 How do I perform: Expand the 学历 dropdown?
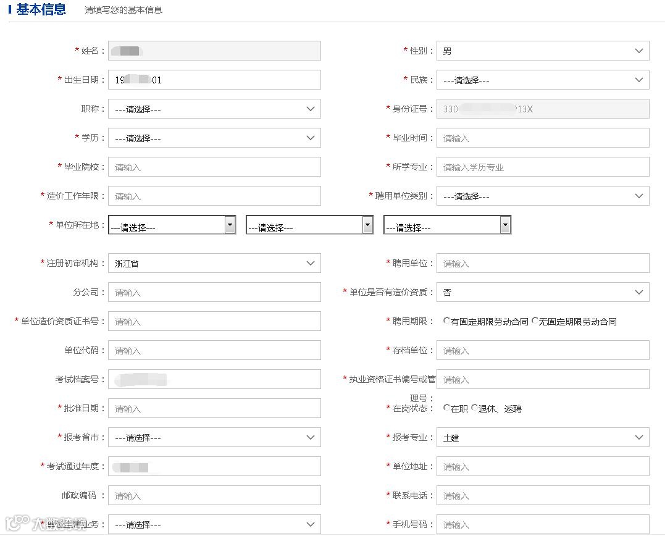coord(214,138)
